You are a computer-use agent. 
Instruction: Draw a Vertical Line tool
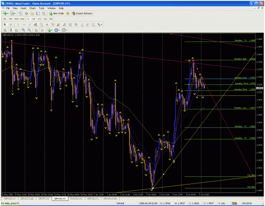18,25
